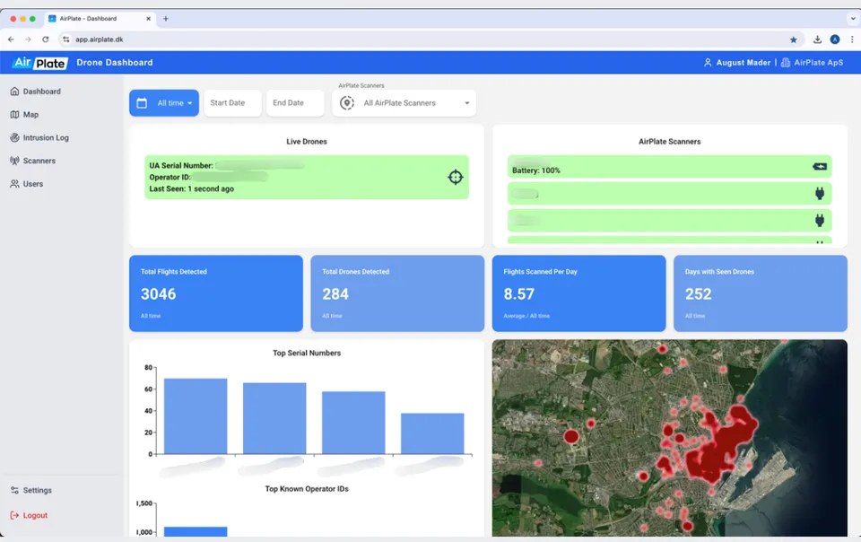Click the AirPlate logo
The height and width of the screenshot is (542, 861).
pyautogui.click(x=40, y=63)
